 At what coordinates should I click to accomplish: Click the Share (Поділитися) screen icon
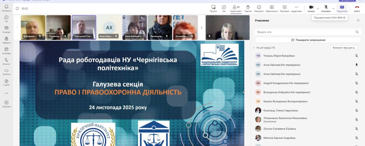[342, 7]
